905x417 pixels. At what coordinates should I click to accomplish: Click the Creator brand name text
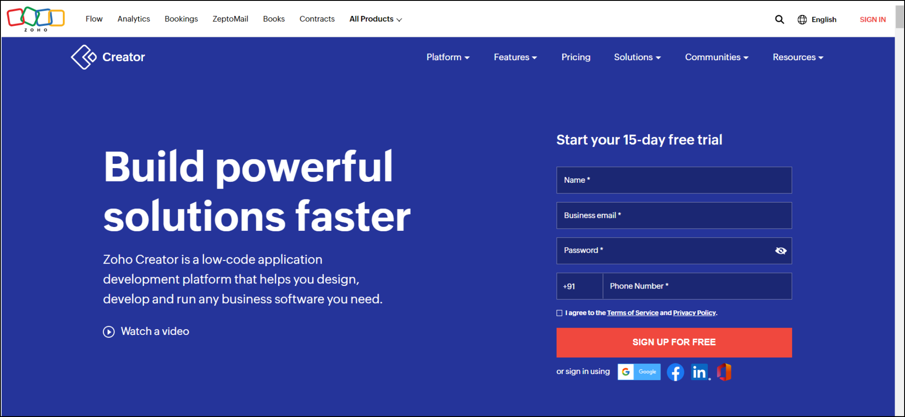tap(124, 57)
